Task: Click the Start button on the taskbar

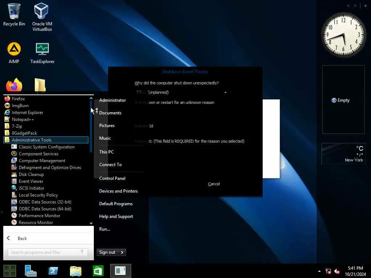Action: [10, 271]
